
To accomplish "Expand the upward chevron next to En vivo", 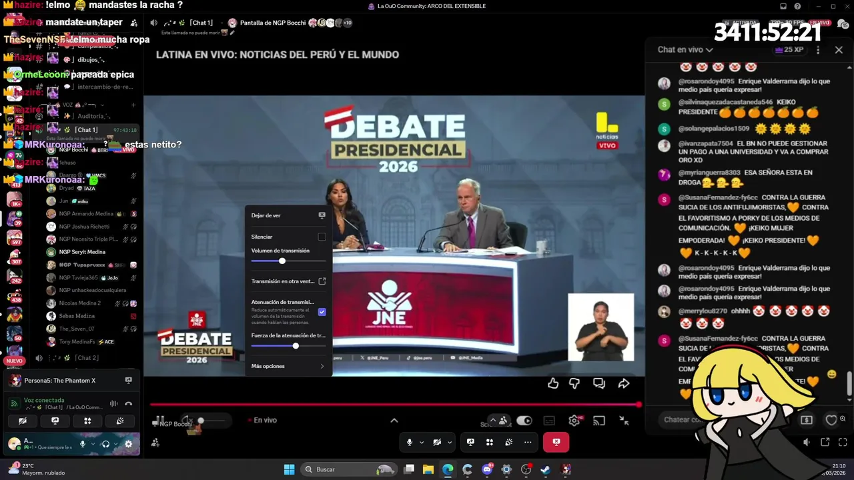I will coord(394,420).
